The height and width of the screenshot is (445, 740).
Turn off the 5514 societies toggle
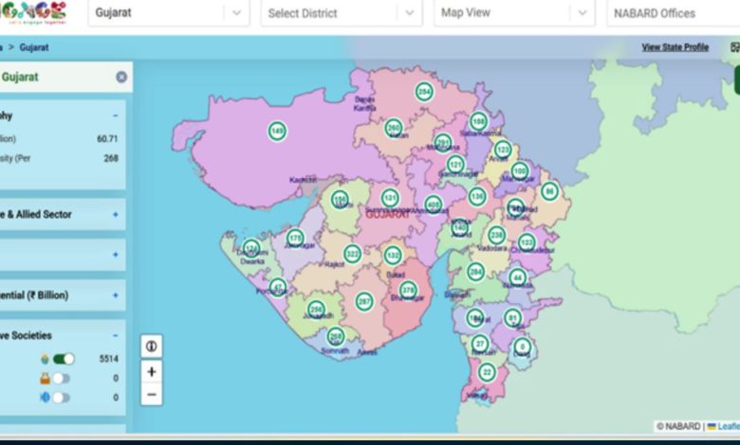(x=64, y=359)
